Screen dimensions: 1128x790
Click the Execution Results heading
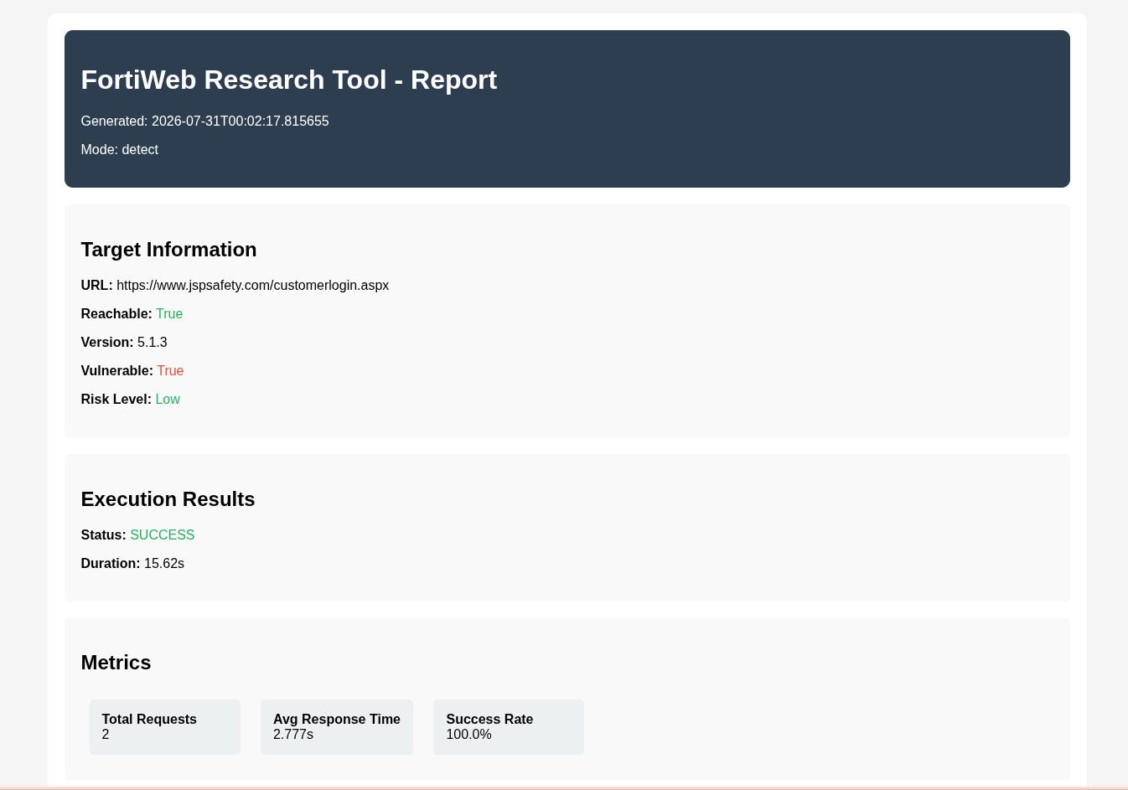coord(168,499)
